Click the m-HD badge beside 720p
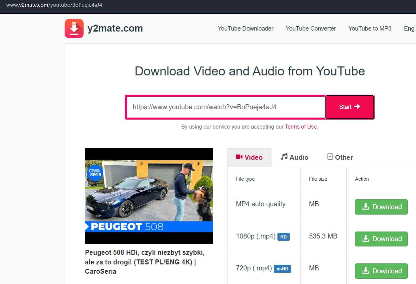The width and height of the screenshot is (416, 284). point(282,269)
